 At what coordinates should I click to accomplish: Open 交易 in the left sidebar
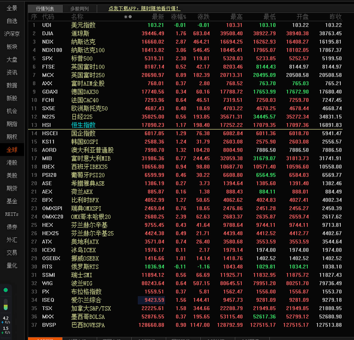point(12,253)
